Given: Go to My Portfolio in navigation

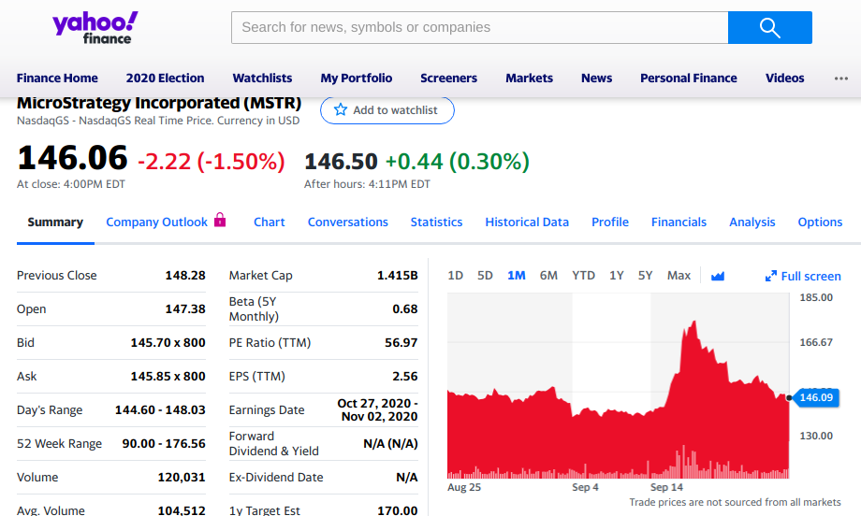Looking at the screenshot, I should tap(357, 79).
